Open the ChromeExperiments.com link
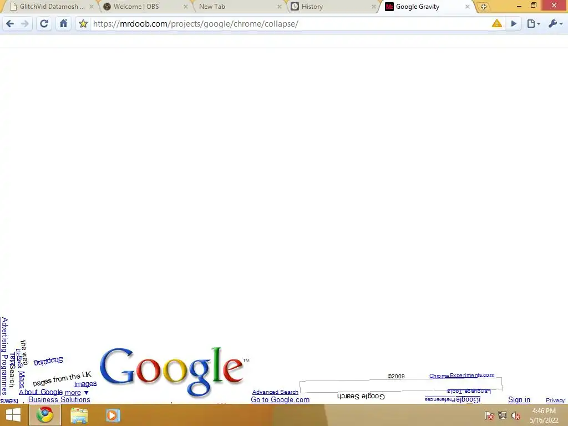 coord(461,376)
